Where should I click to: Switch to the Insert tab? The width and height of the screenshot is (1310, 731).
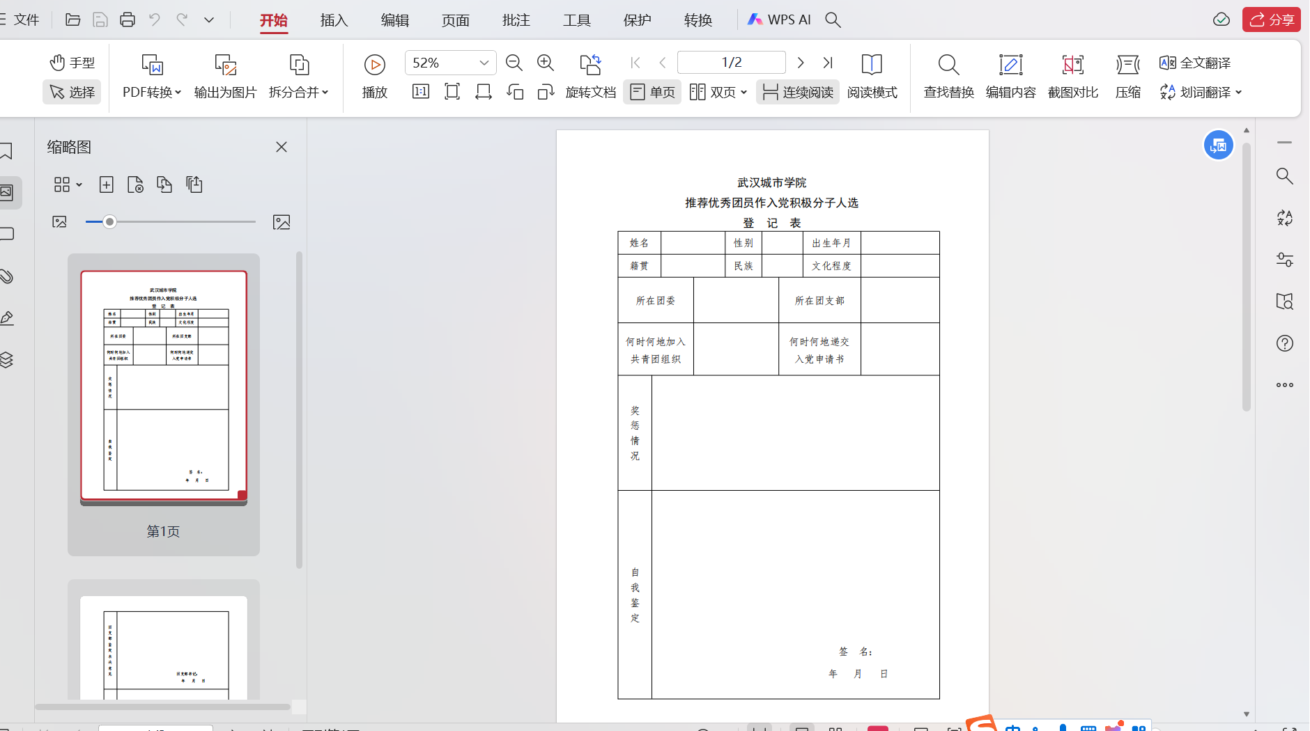(x=334, y=20)
